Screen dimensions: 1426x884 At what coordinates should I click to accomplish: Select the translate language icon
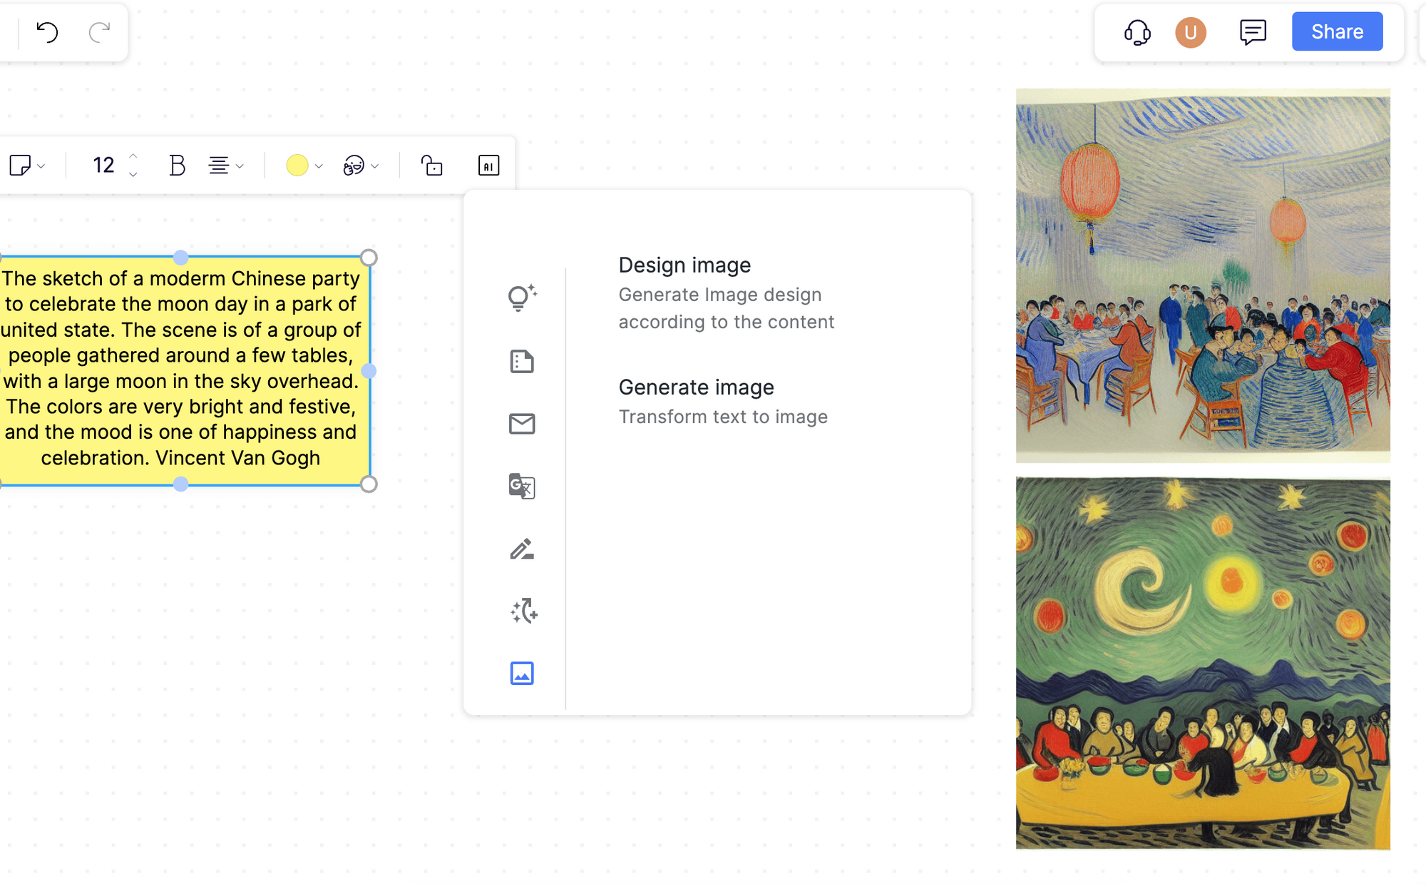point(522,486)
